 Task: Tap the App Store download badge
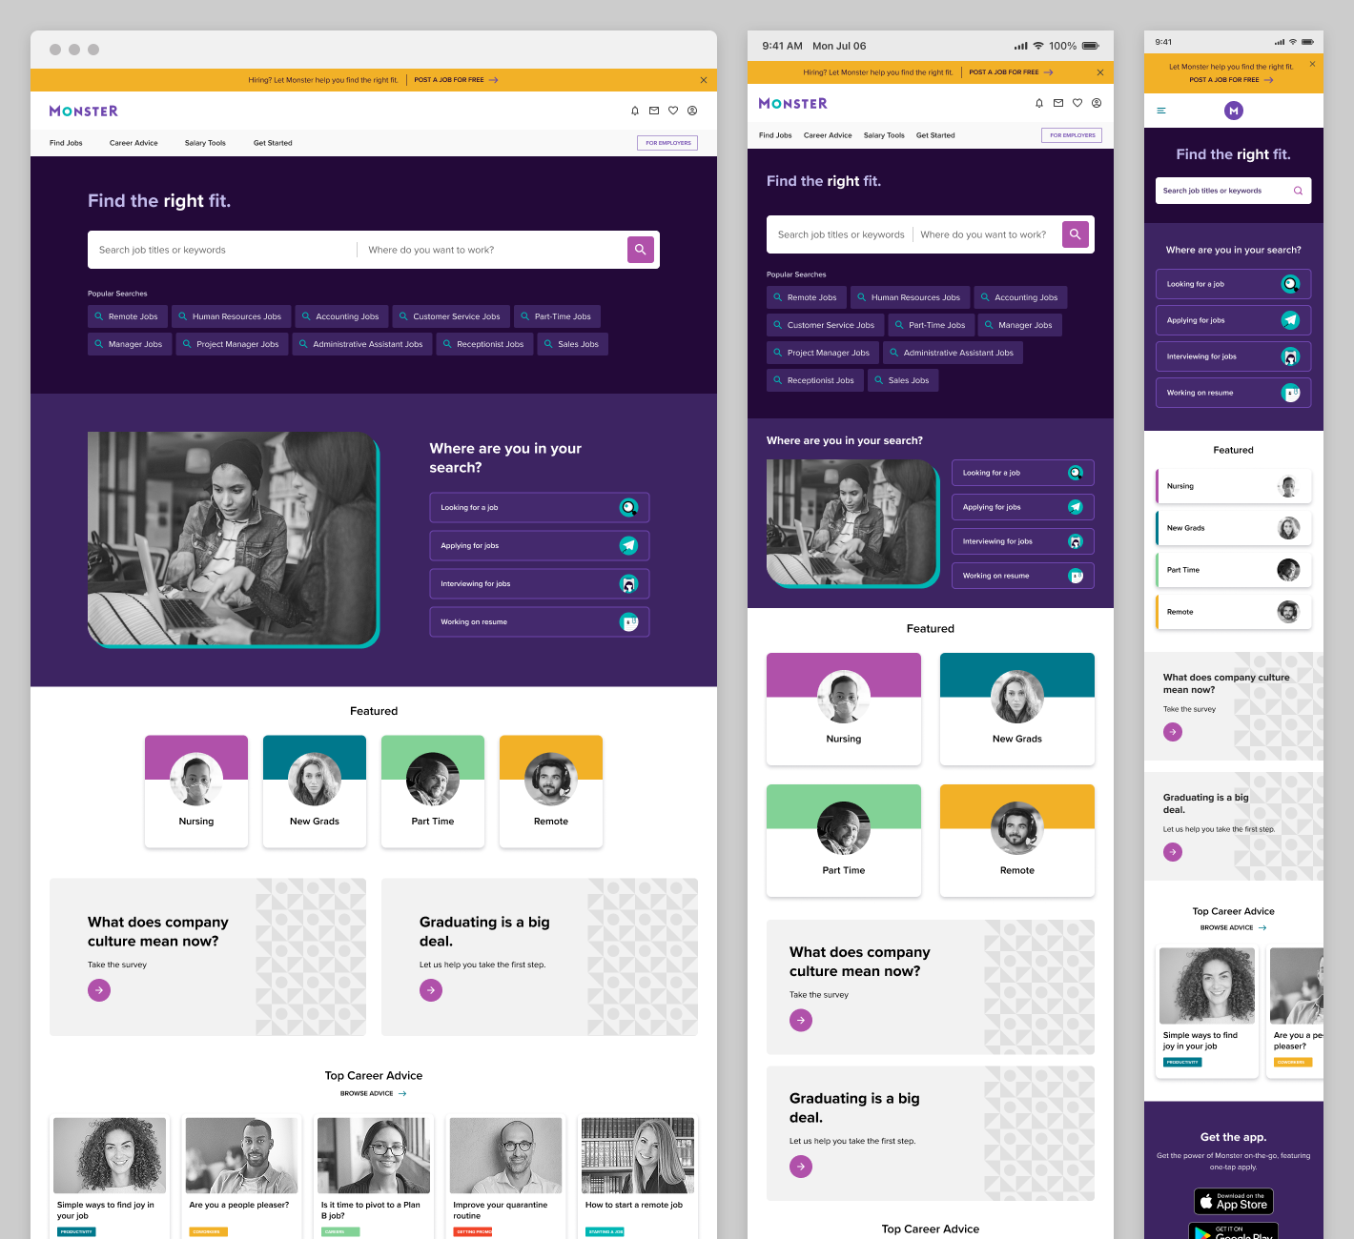click(x=1234, y=1201)
